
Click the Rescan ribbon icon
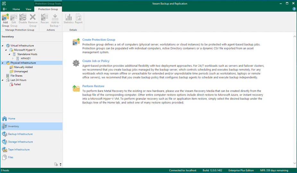point(45,17)
